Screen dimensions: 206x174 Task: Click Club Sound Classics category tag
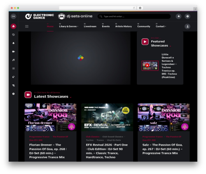tap(113, 137)
